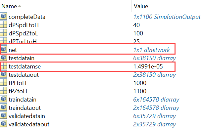Click the tPLtoH matrix icon

(x=4, y=82)
